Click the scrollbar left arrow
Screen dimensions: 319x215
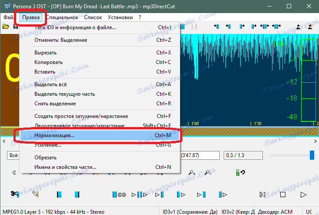4,141
